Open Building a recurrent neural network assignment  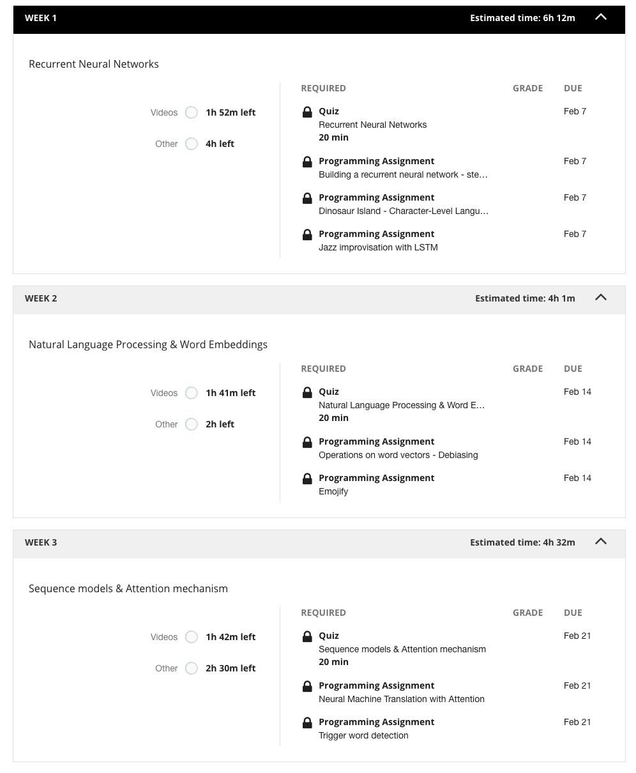pyautogui.click(x=403, y=174)
